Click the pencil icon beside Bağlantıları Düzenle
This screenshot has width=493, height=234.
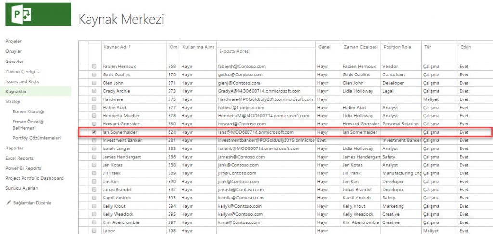[x=8, y=203]
